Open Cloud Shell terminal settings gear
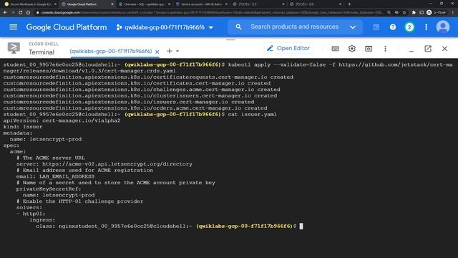458x258 pixels. pyautogui.click(x=351, y=49)
